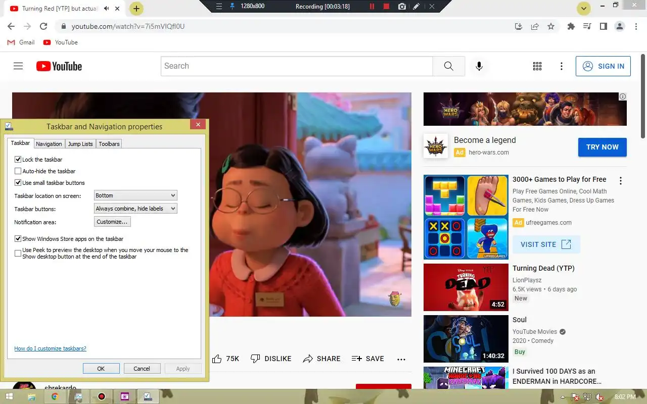Open more actions under the video
This screenshot has width=647, height=404.
tap(401, 359)
